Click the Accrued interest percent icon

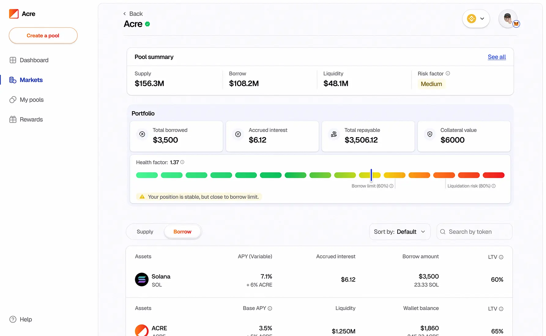238,134
